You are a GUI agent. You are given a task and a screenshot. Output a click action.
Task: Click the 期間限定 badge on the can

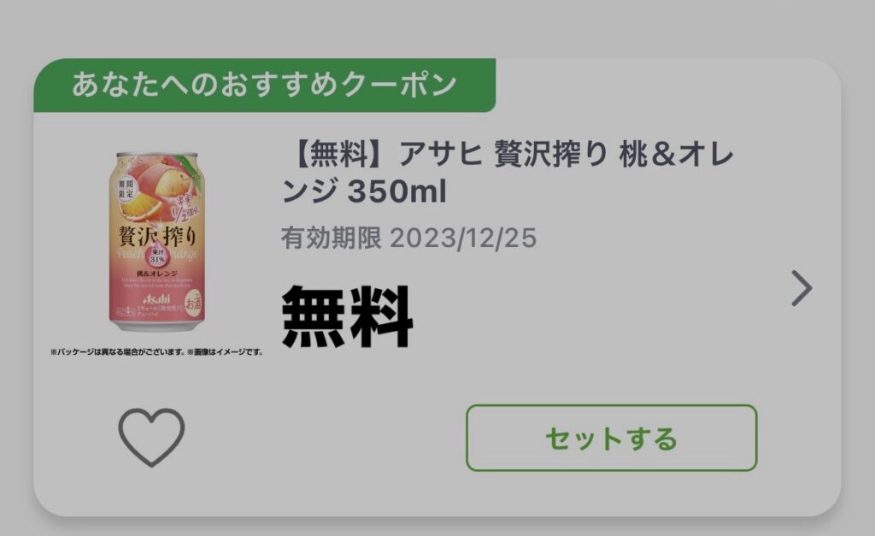tap(126, 189)
